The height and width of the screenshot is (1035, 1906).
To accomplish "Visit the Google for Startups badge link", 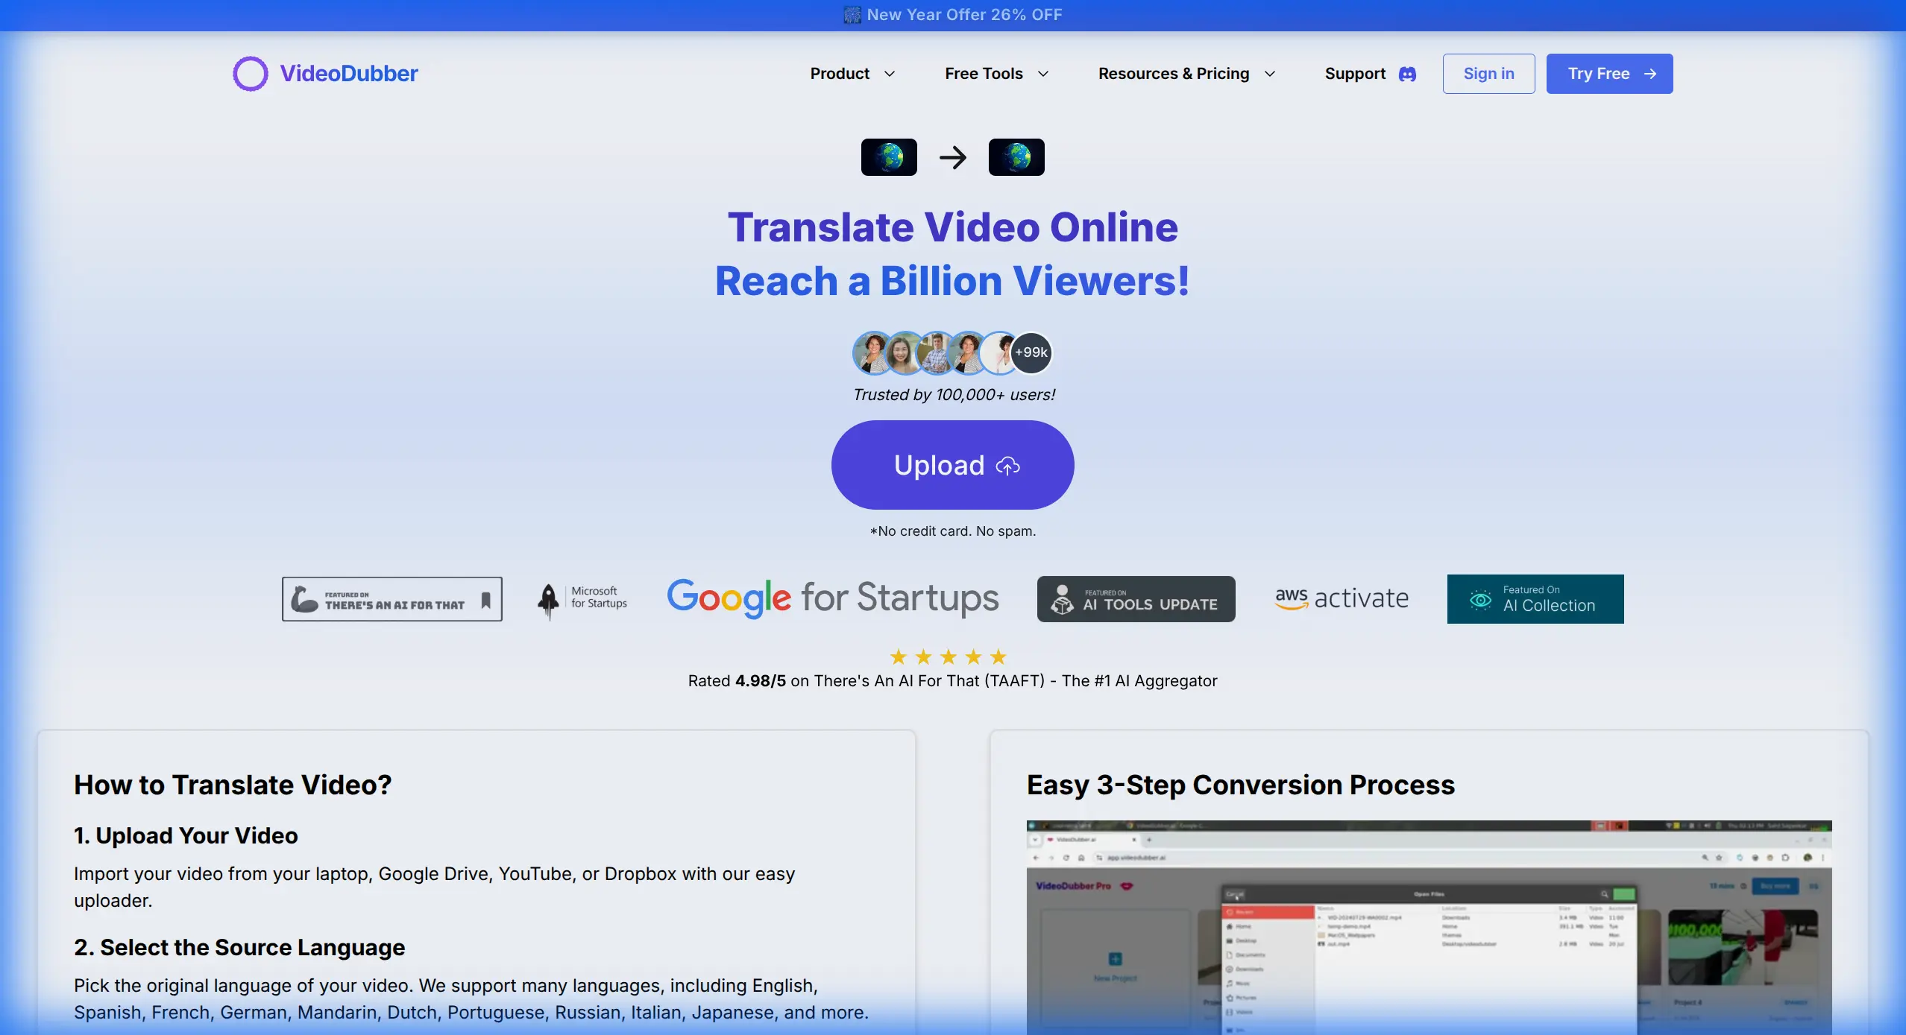I will pos(831,598).
